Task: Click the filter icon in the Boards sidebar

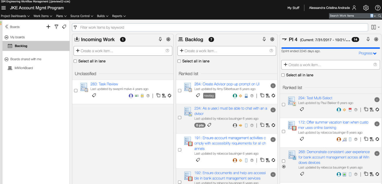Action: tap(56, 26)
